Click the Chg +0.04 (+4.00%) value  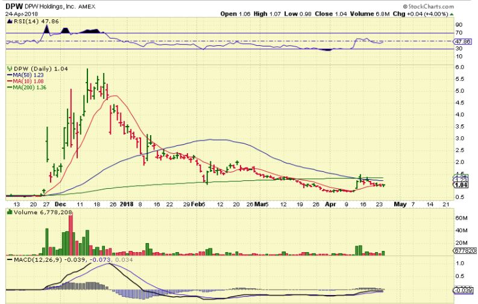[420, 14]
